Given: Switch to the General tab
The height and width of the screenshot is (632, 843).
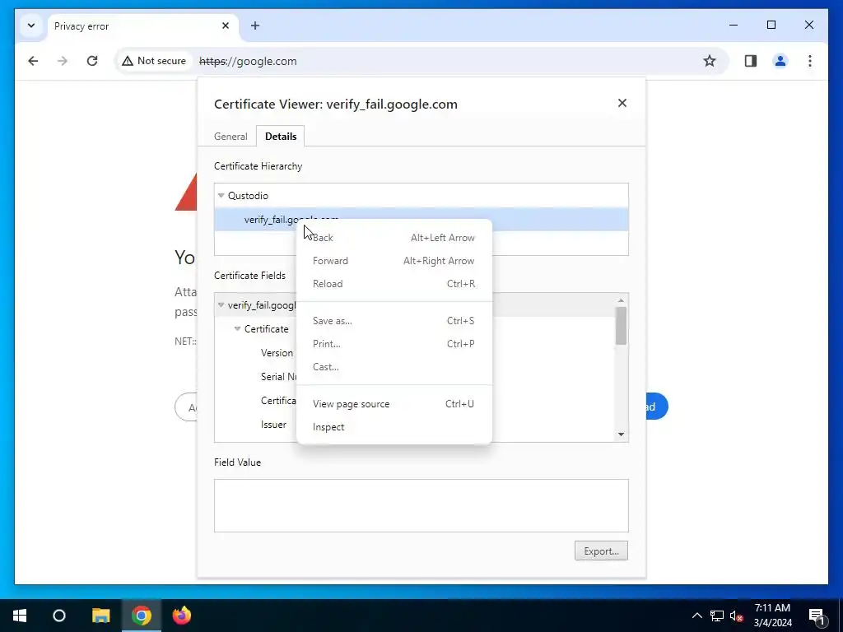Looking at the screenshot, I should click(231, 137).
